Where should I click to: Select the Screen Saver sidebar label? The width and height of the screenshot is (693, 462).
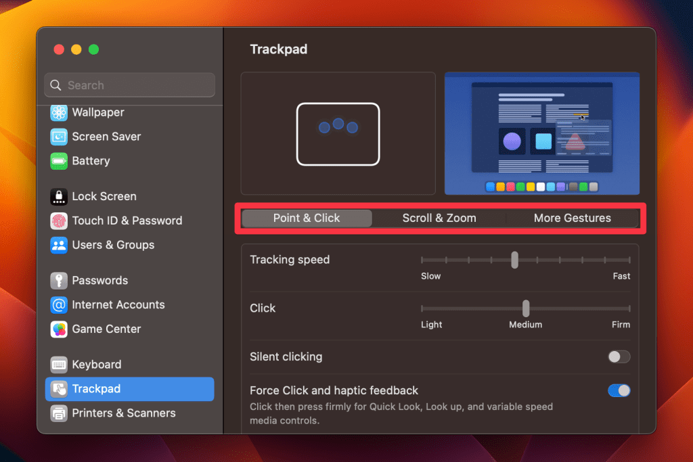(x=106, y=137)
